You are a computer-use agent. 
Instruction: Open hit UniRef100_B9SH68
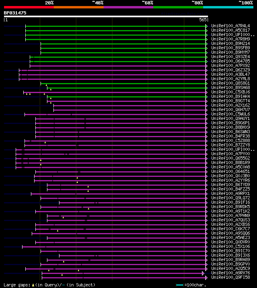pos(230,87)
